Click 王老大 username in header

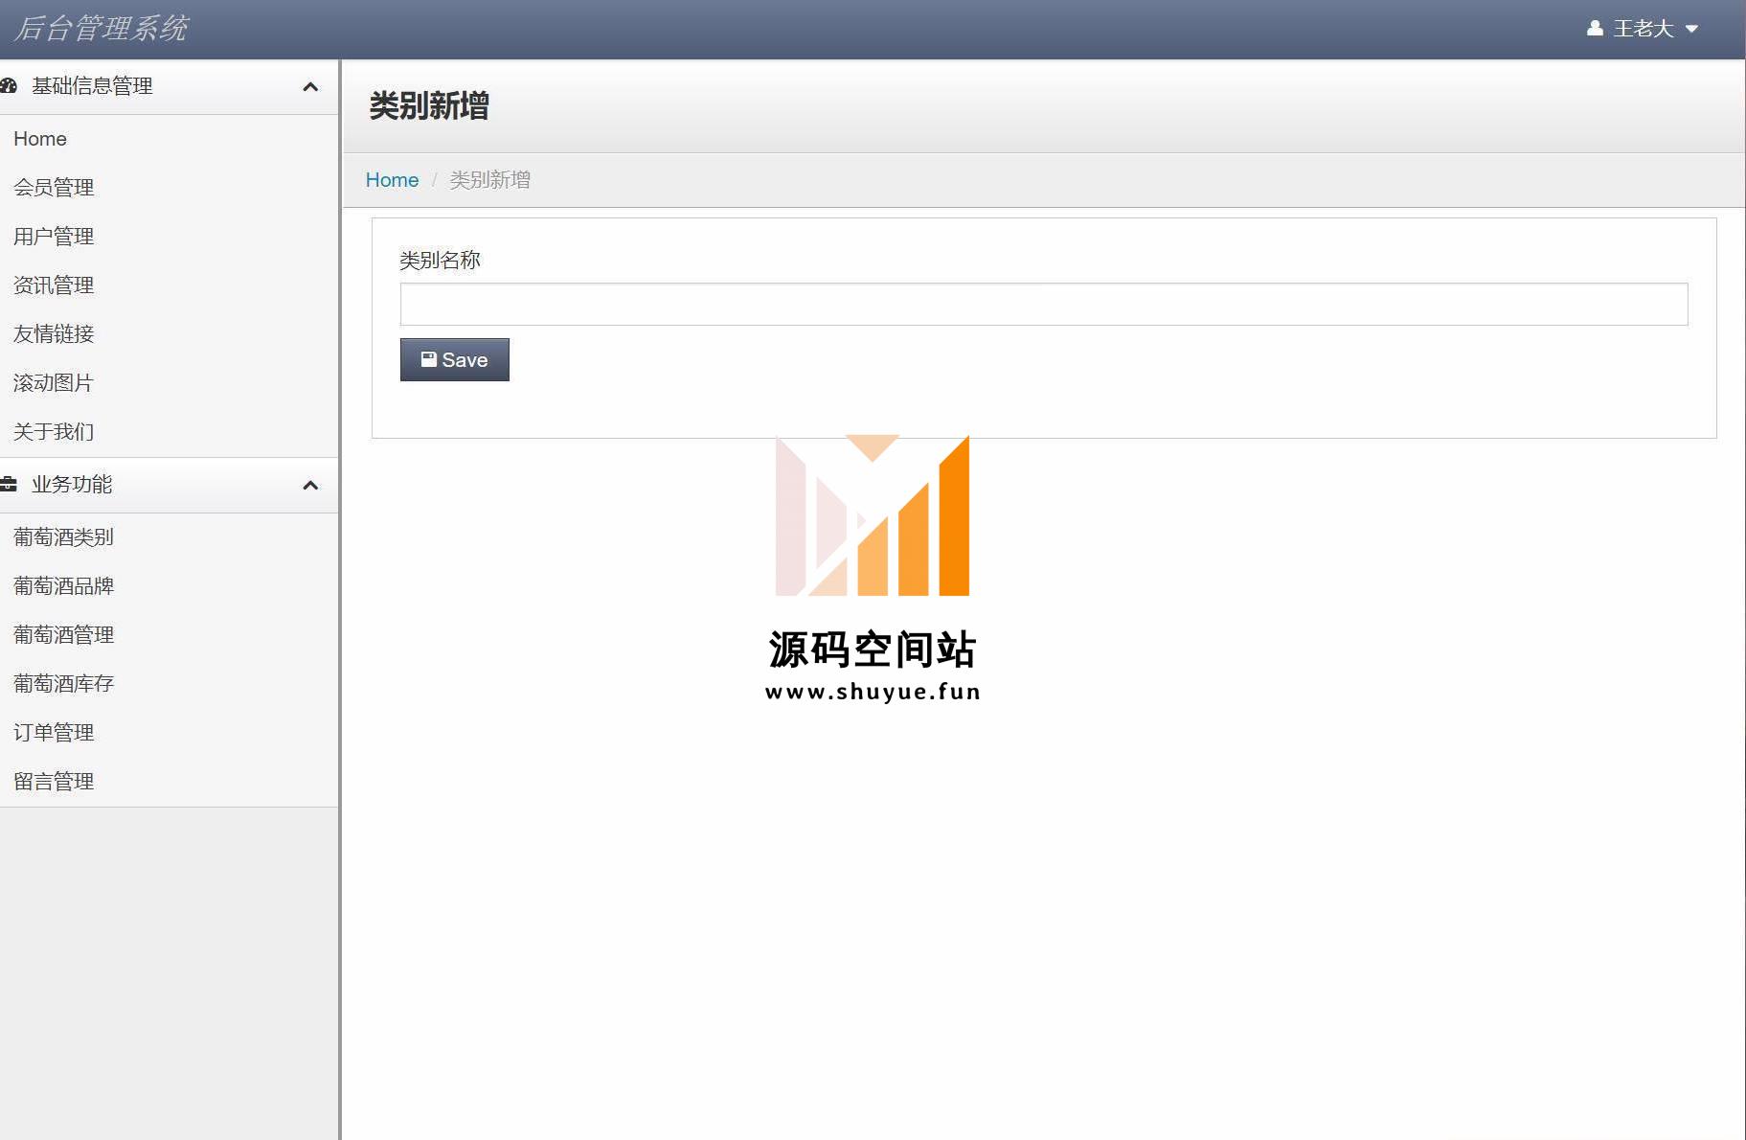pyautogui.click(x=1644, y=29)
